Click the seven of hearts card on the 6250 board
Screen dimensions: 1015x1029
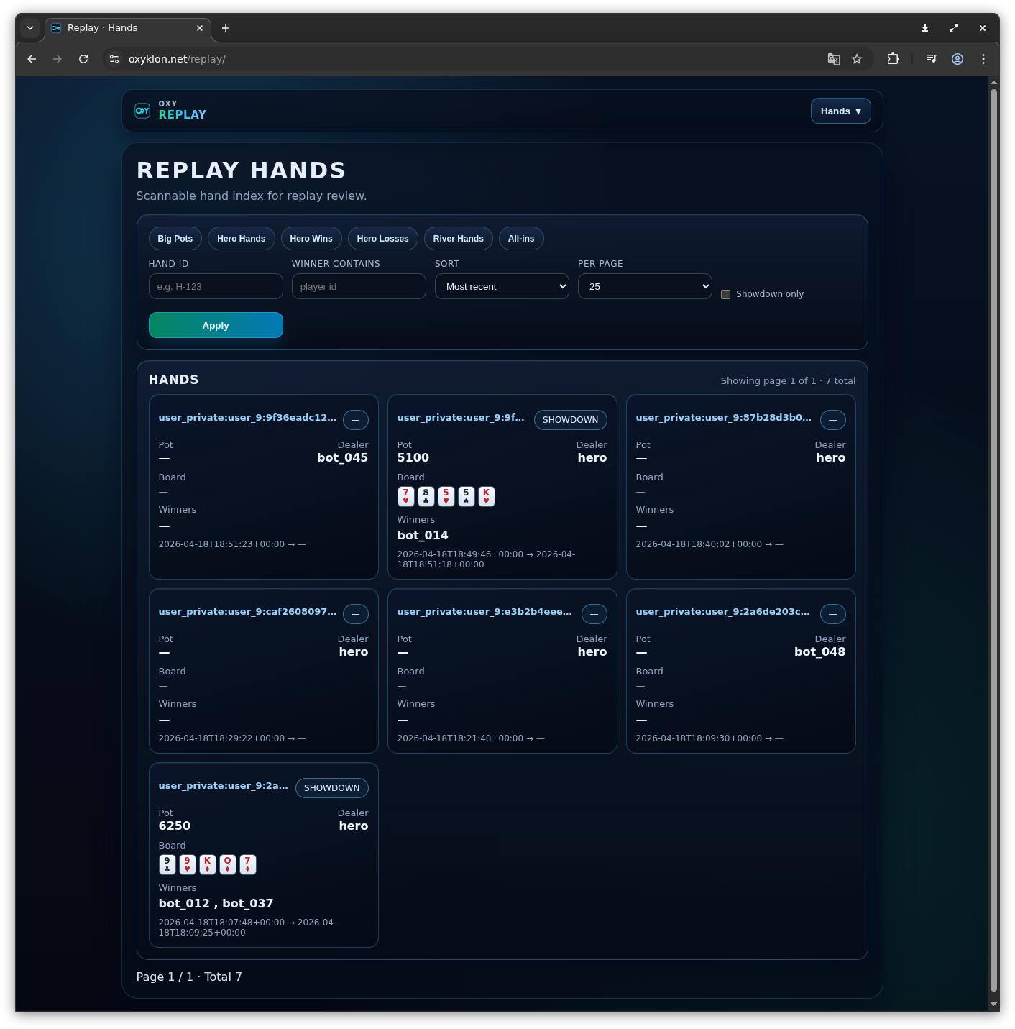[x=248, y=864]
